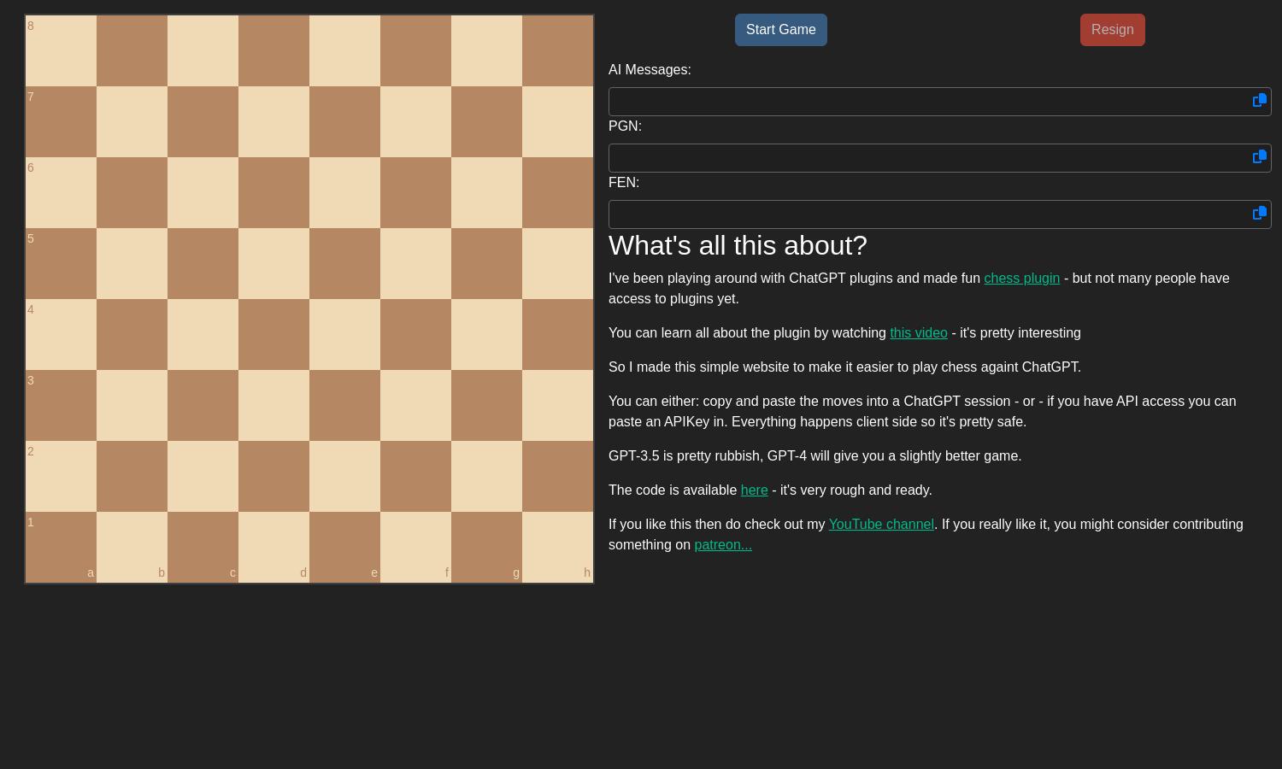Viewport: 1282px width, 769px height.
Task: Copy the FEN field contents with its icon
Action: (x=1260, y=214)
